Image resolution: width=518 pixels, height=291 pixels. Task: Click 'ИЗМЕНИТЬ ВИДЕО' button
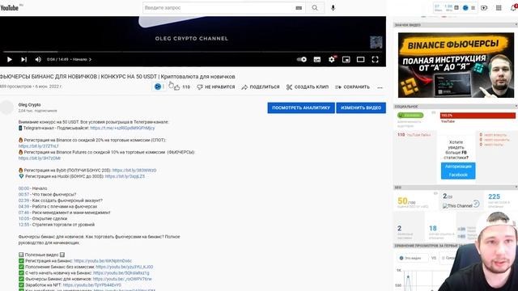pos(361,108)
